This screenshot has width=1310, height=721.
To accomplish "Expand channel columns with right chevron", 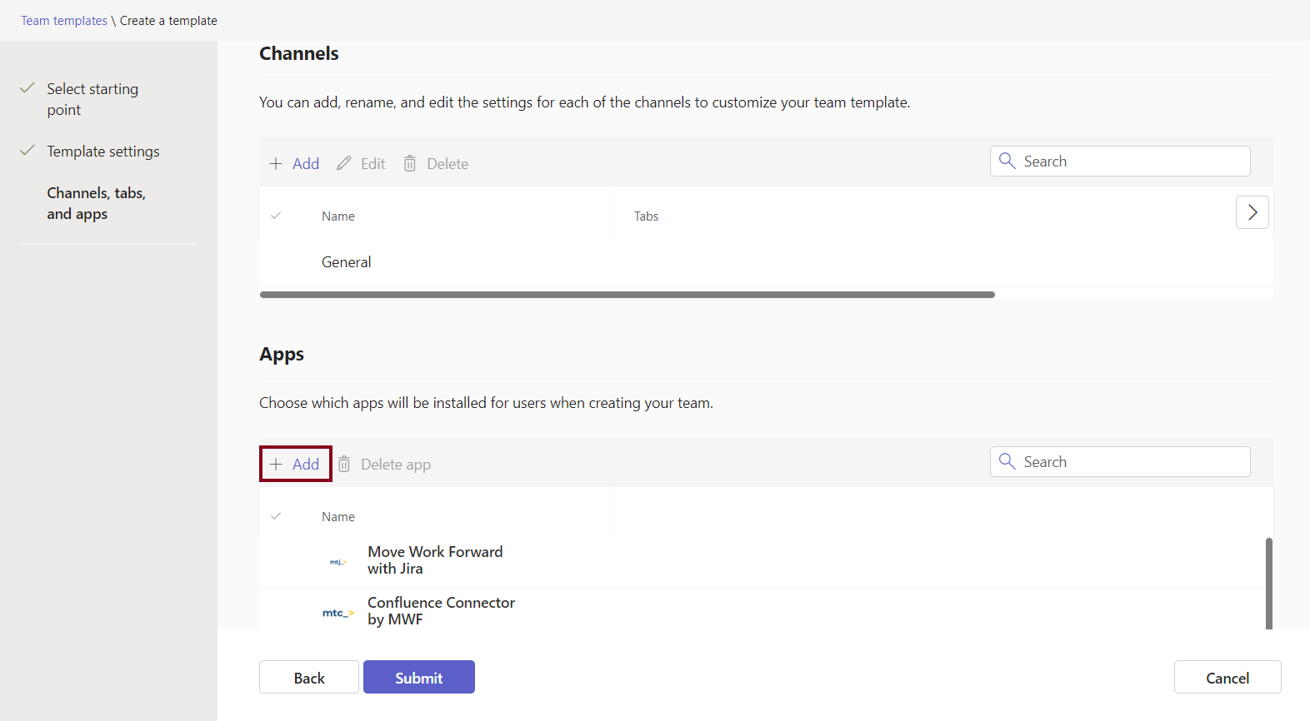I will (1252, 213).
